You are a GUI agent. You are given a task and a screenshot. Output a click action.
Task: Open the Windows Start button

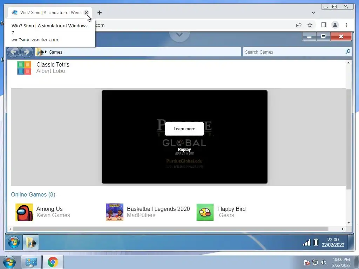(9, 262)
